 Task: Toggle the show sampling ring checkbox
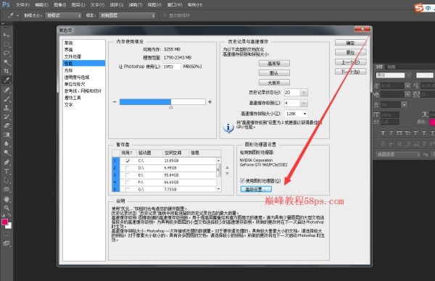click(x=165, y=15)
